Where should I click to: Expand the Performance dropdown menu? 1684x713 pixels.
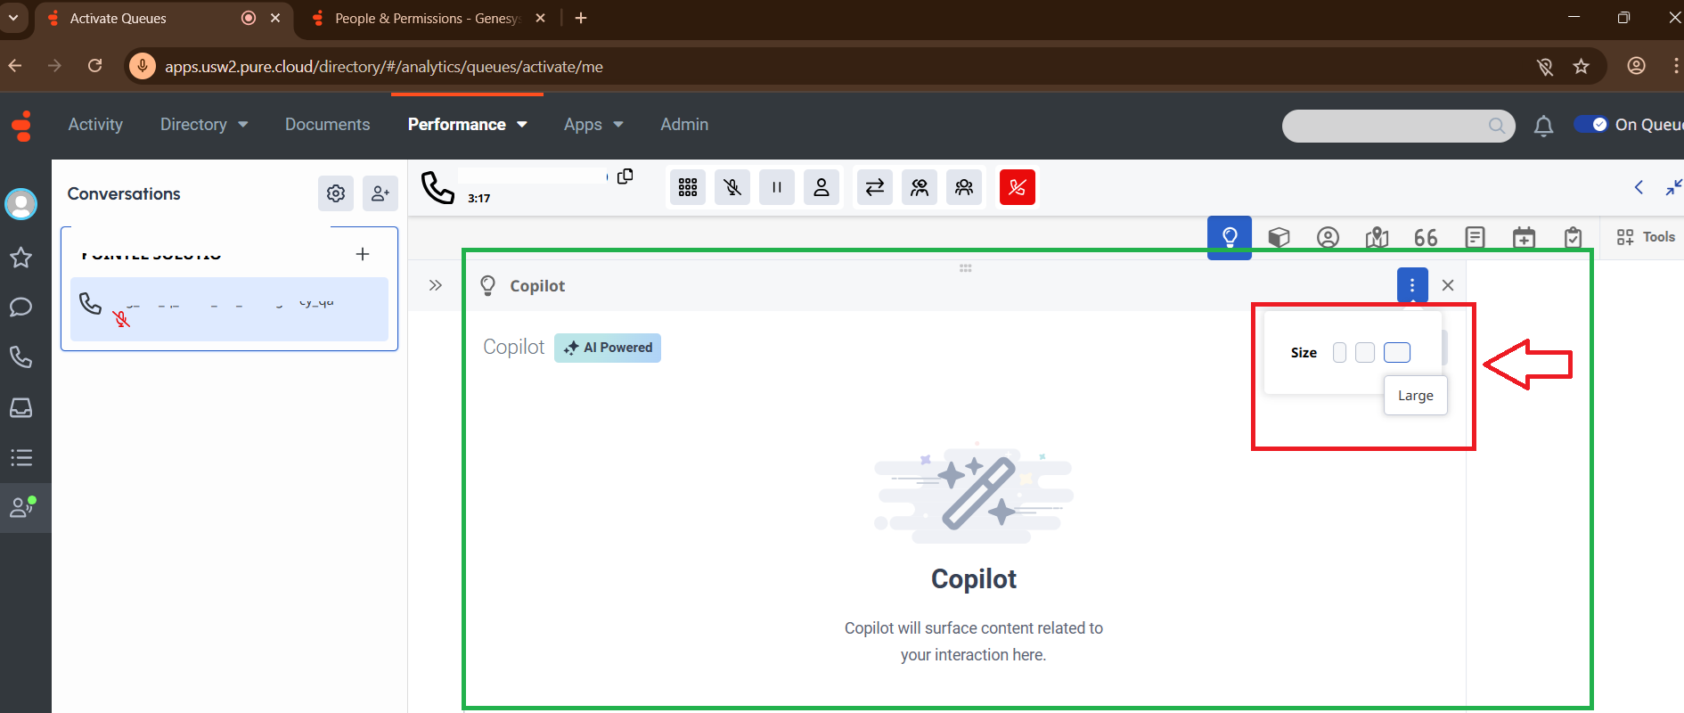(x=468, y=125)
